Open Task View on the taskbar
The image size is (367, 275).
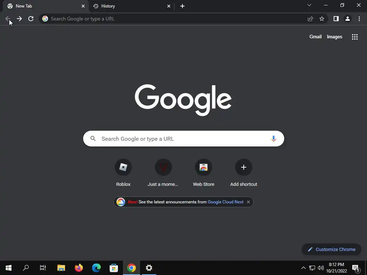[x=43, y=268]
